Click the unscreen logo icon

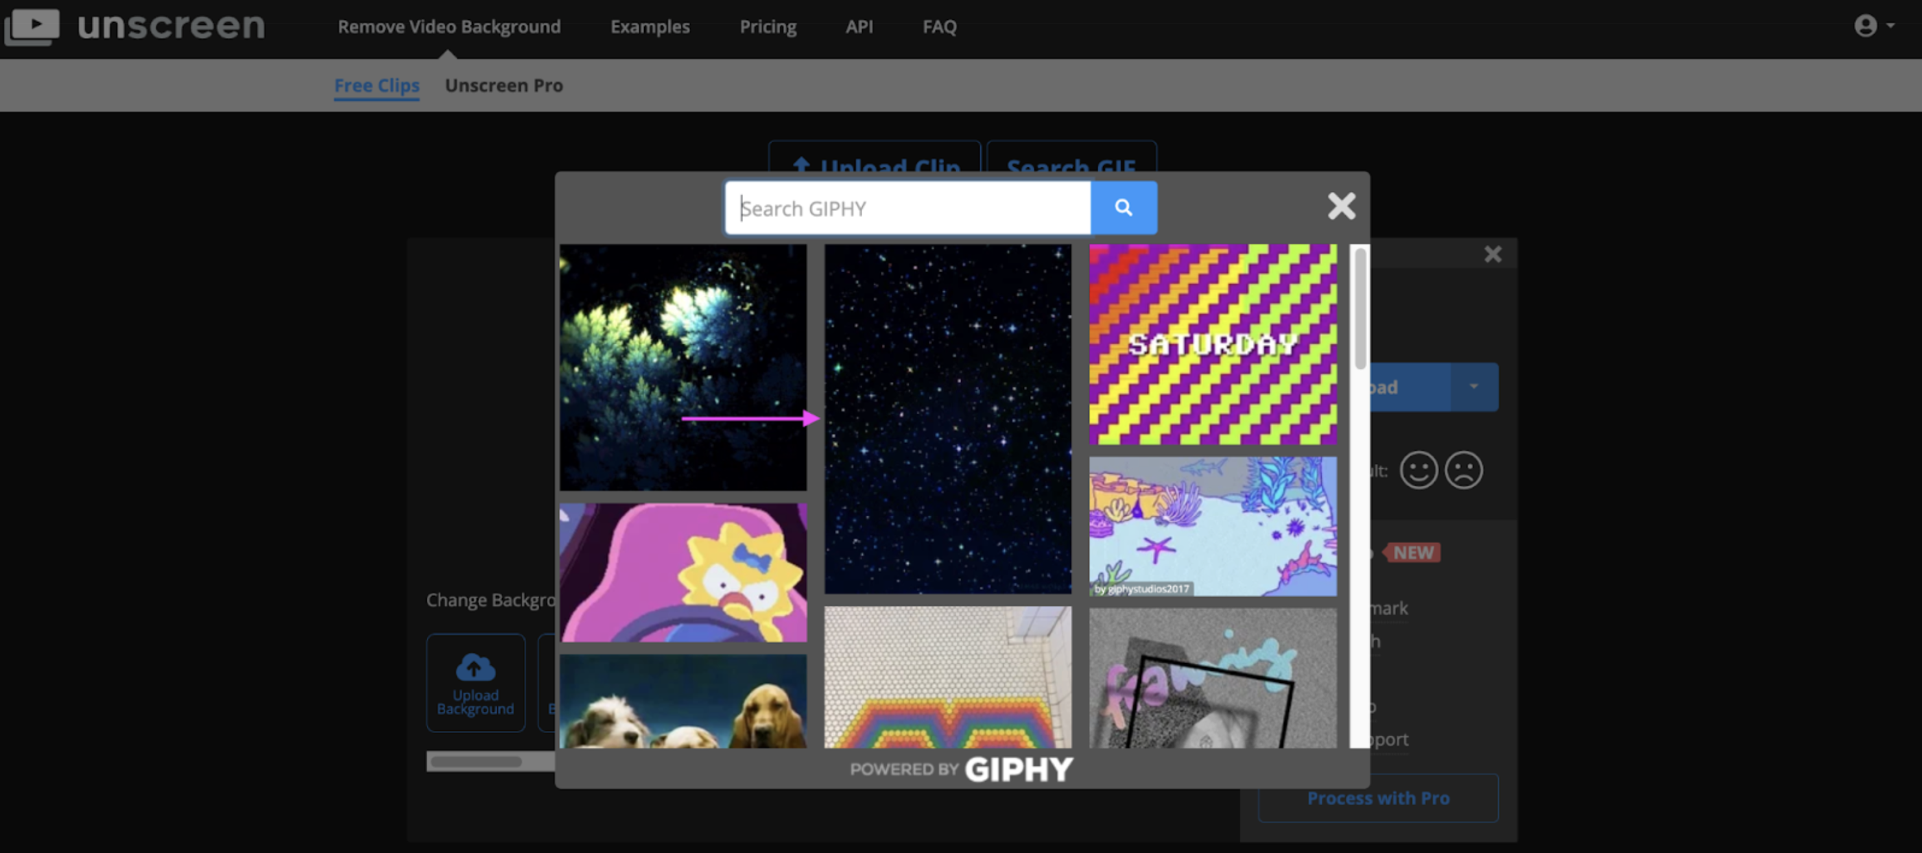[32, 25]
